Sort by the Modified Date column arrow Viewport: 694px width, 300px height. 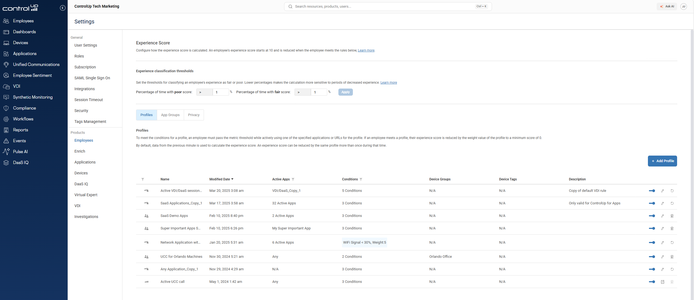click(x=232, y=179)
